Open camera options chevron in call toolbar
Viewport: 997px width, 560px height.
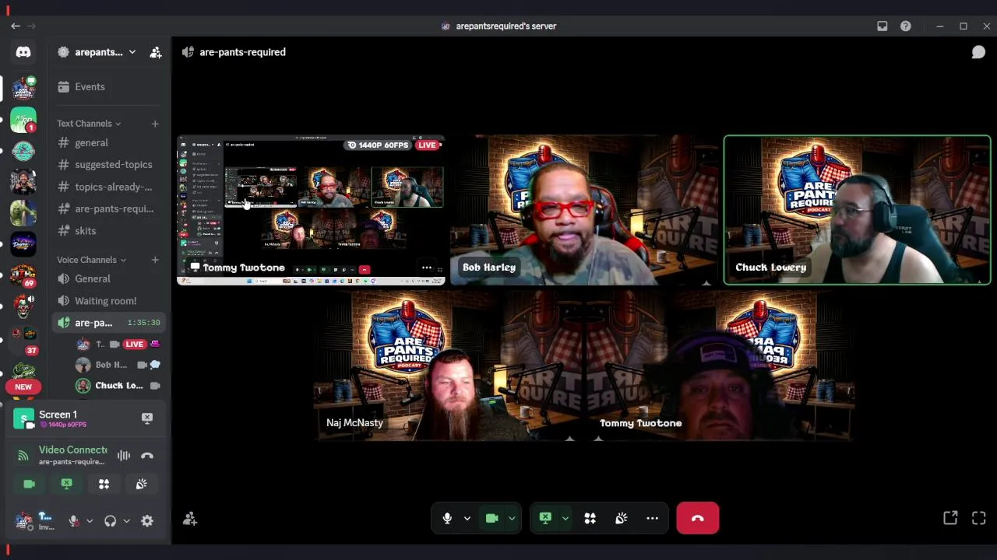click(512, 518)
